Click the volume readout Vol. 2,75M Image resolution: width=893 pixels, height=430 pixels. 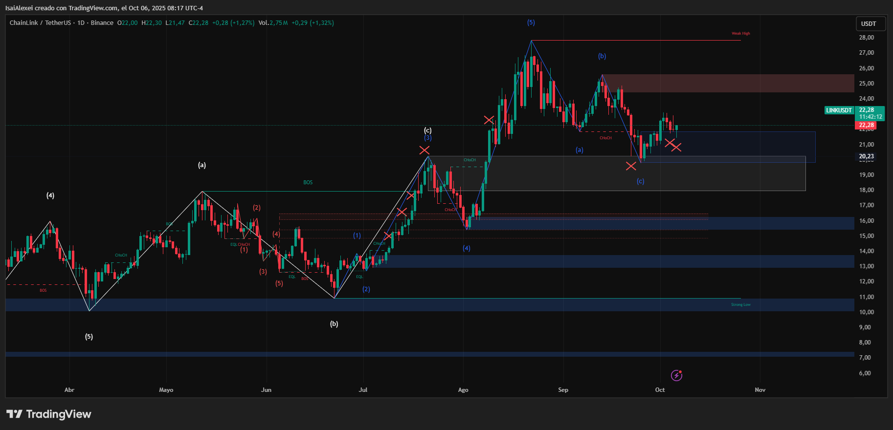273,23
